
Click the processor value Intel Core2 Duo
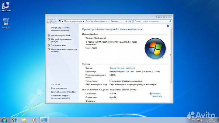pos(134,72)
